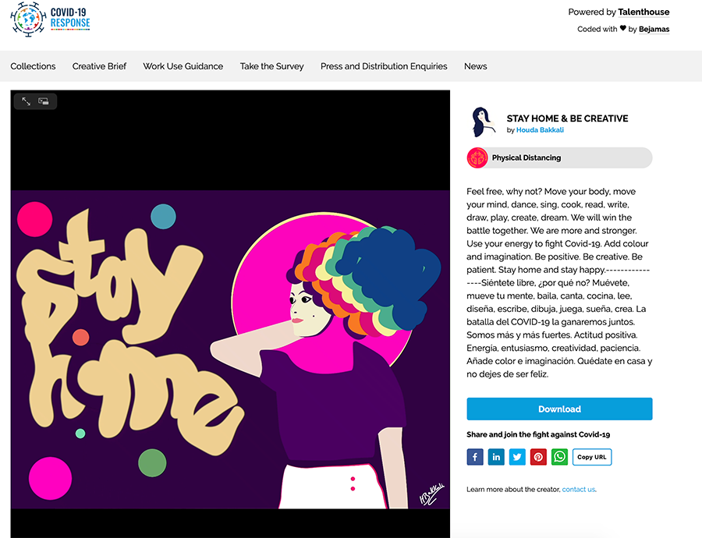Open the Creative Brief page
The height and width of the screenshot is (538, 702).
click(x=99, y=66)
